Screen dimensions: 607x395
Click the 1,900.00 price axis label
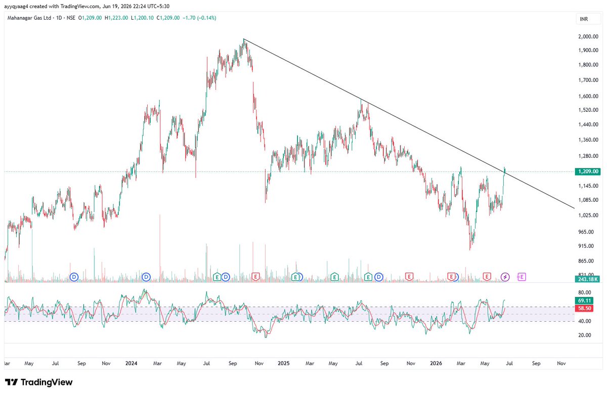point(588,50)
